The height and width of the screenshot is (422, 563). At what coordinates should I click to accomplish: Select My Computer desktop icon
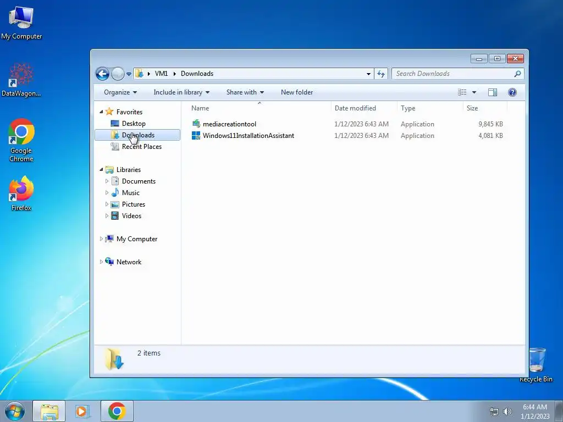pos(21,23)
